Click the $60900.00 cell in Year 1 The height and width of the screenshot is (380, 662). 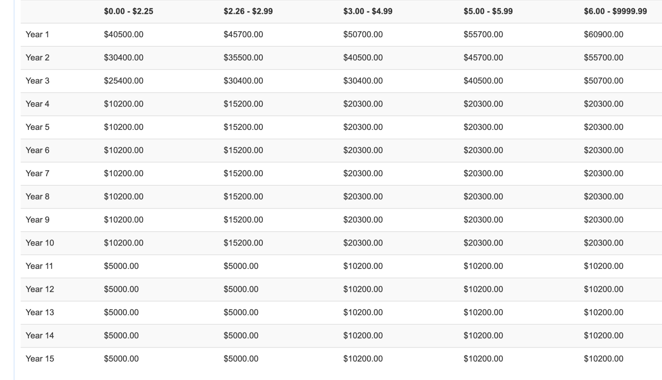(x=603, y=34)
